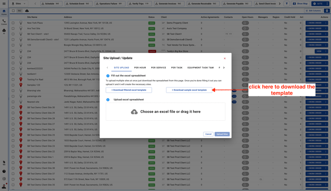Viewport: 331px width, 191px height.
Task: Click the red pin for SB Test Demo Client Site 1
Action: point(21,157)
